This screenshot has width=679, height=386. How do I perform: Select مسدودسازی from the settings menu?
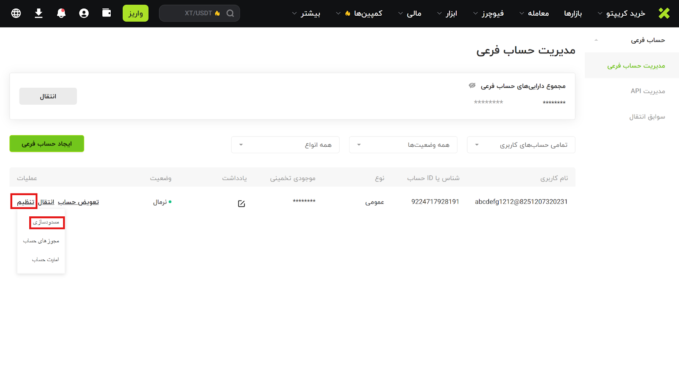point(47,223)
